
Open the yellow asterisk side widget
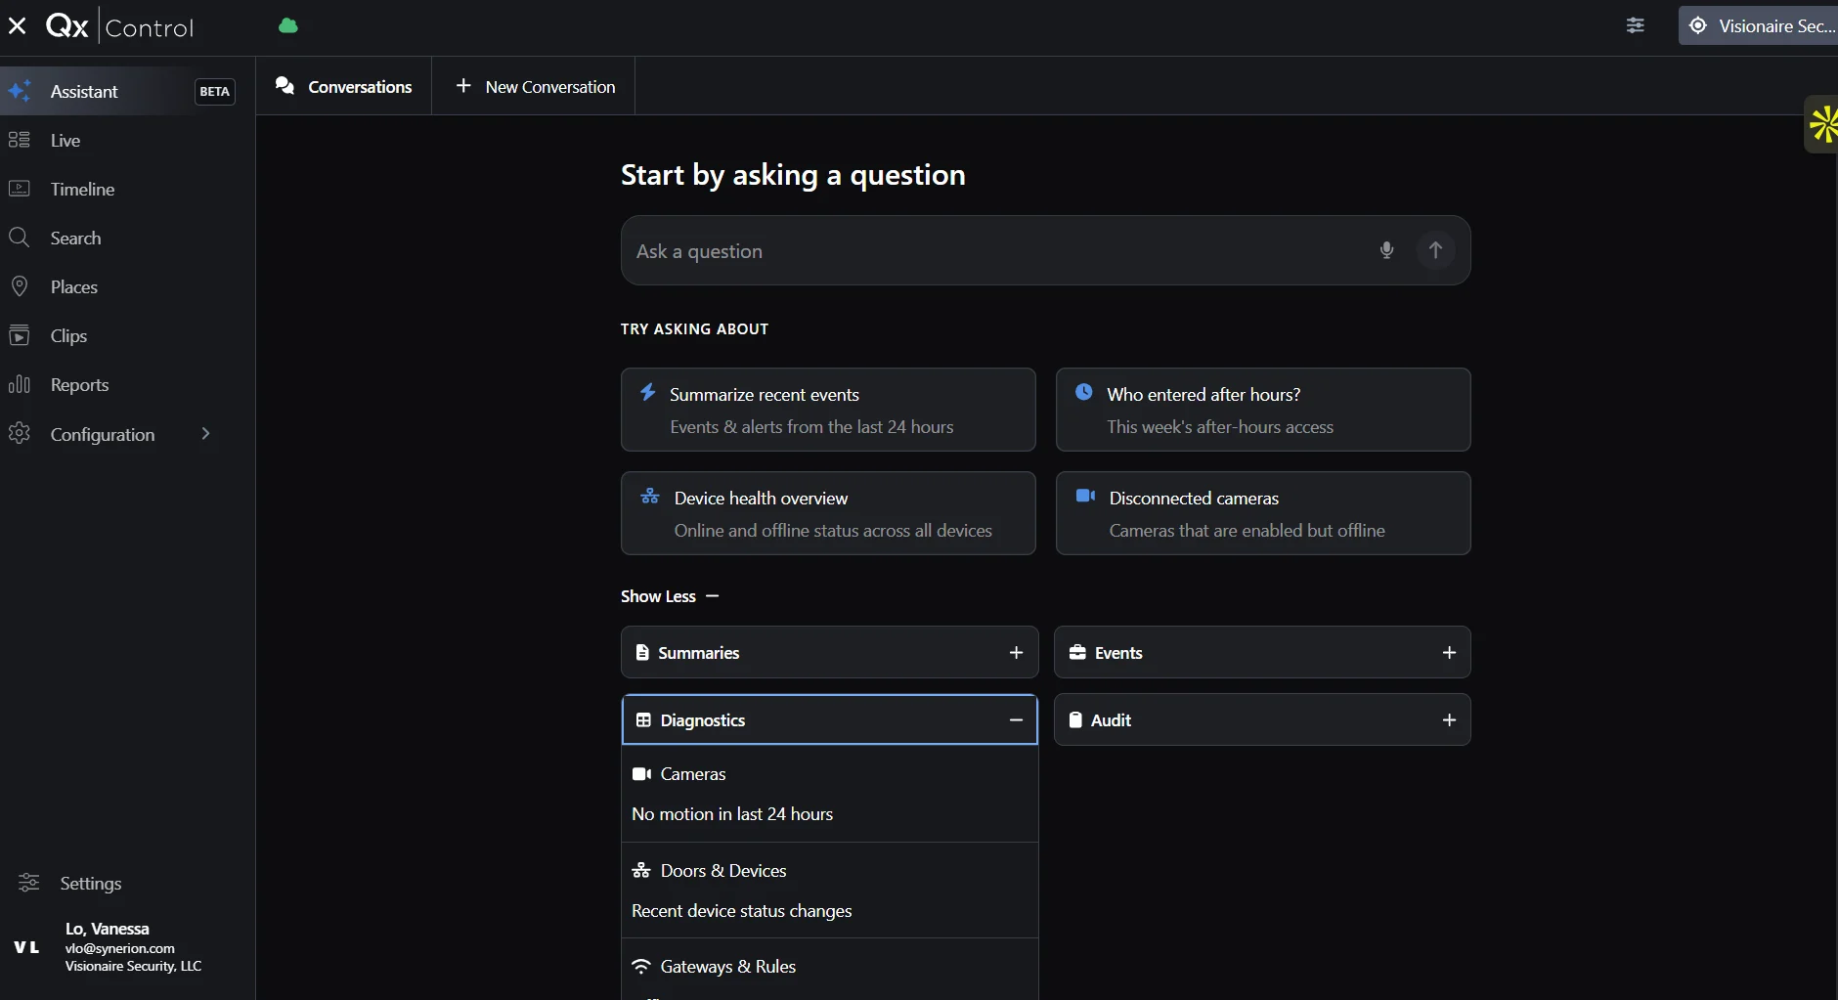coord(1821,124)
